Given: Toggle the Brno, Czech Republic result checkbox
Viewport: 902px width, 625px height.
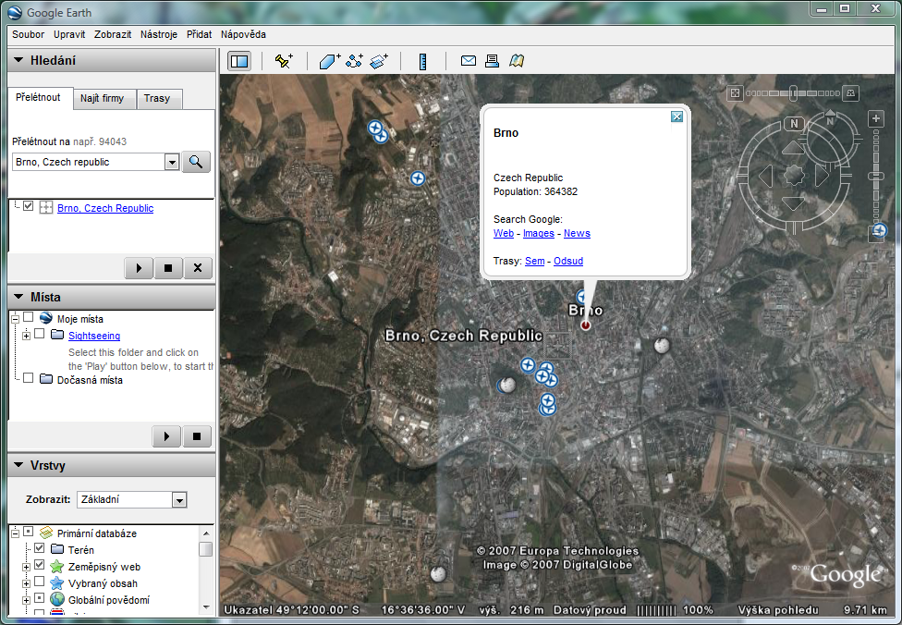Looking at the screenshot, I should pos(28,206).
